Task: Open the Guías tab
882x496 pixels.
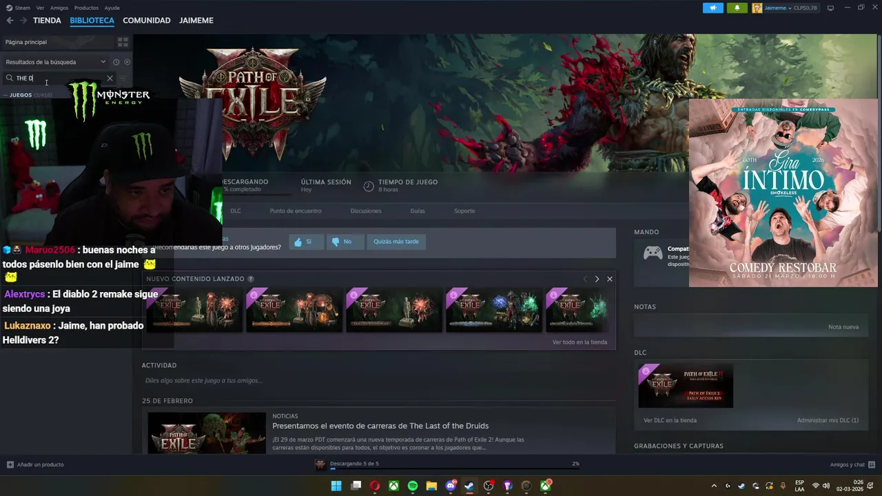Action: [x=418, y=211]
